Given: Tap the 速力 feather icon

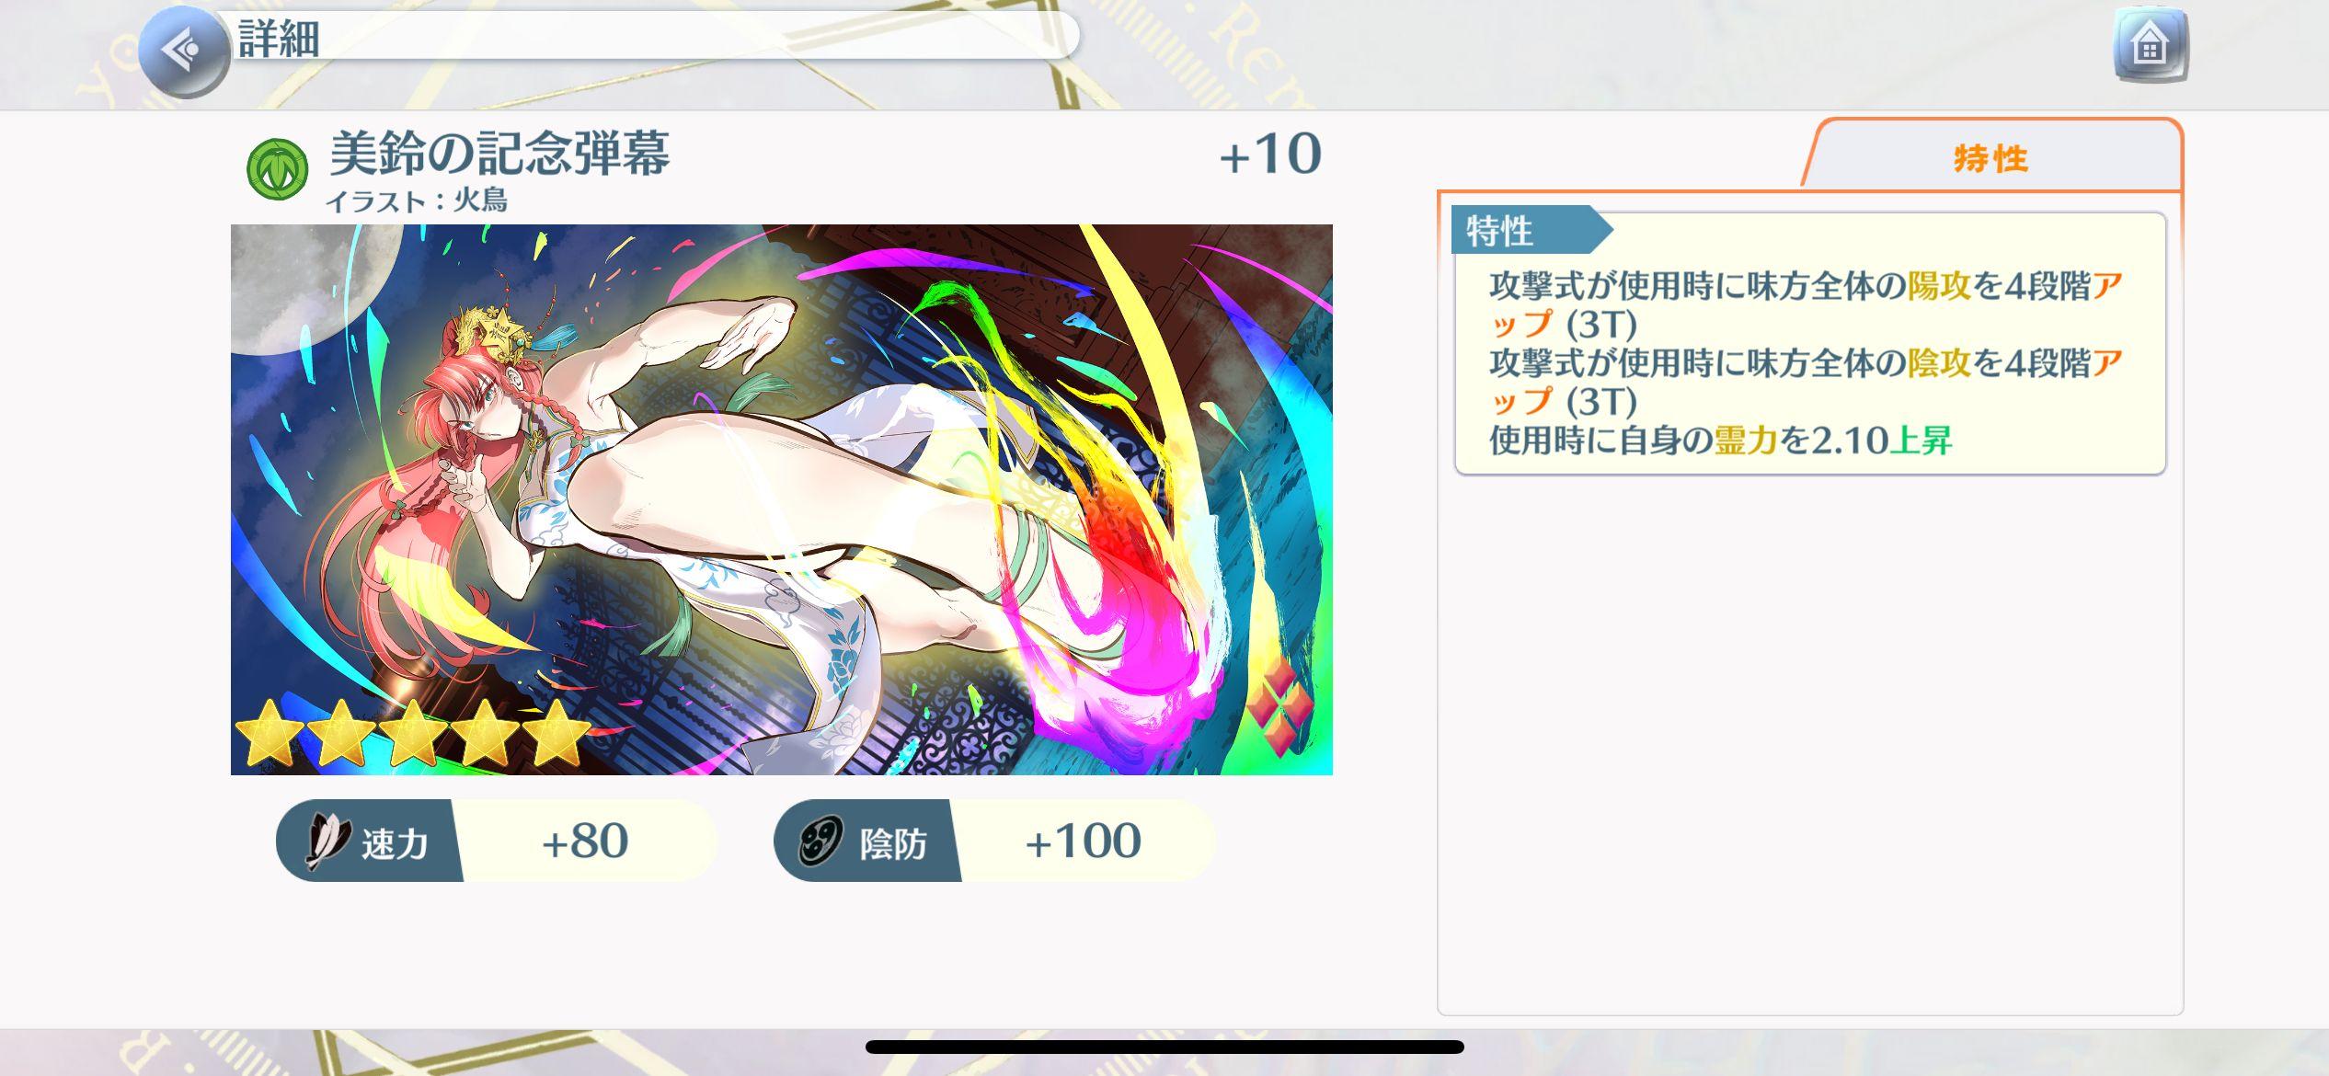Looking at the screenshot, I should point(327,841).
